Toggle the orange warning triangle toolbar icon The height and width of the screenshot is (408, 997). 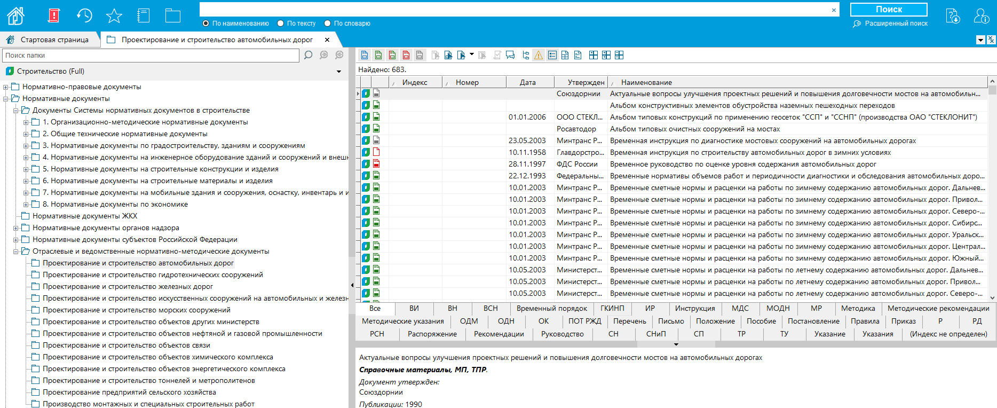tap(539, 55)
